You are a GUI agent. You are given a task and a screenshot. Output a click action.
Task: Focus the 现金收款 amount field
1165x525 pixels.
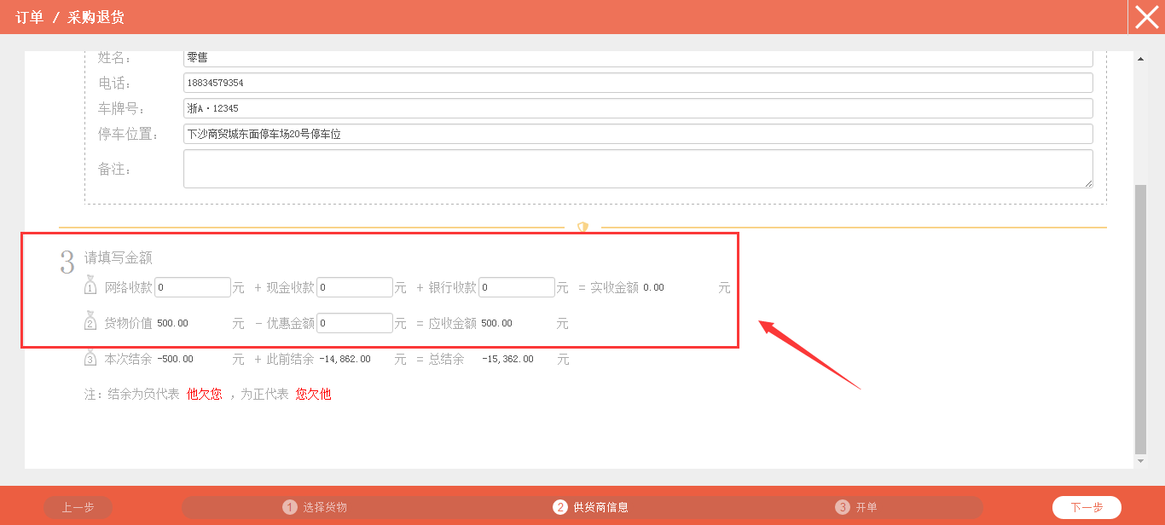[355, 287]
